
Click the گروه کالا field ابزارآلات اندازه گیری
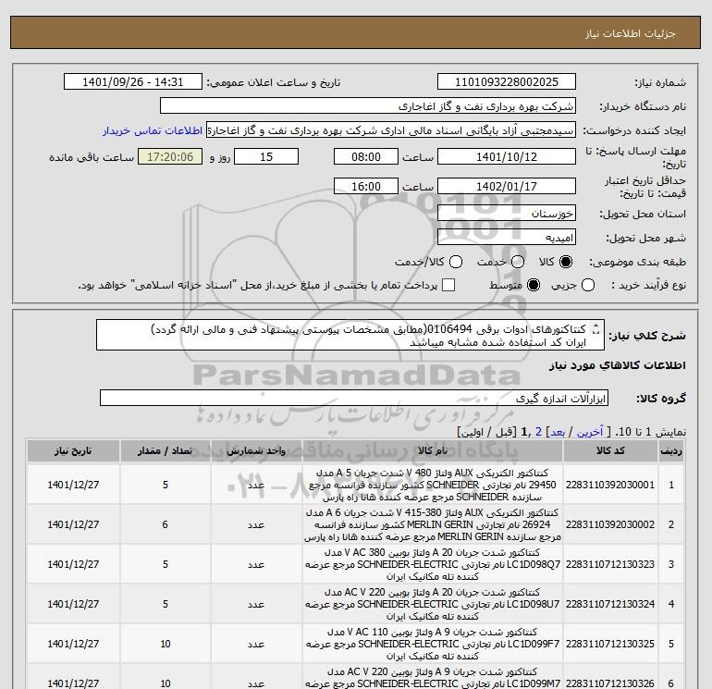click(x=354, y=398)
